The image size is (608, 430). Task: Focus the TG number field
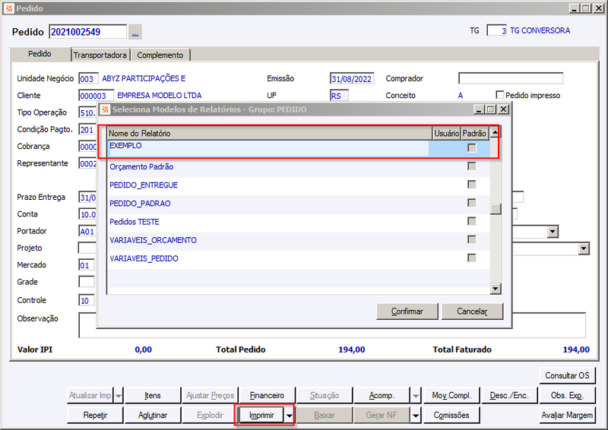click(x=497, y=30)
